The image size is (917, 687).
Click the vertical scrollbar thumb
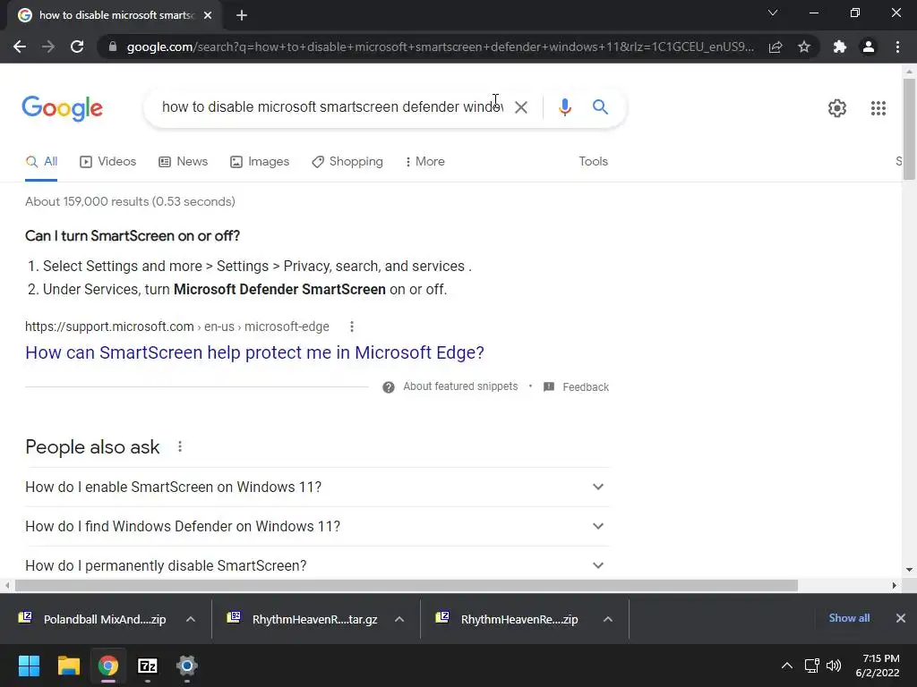tap(909, 129)
